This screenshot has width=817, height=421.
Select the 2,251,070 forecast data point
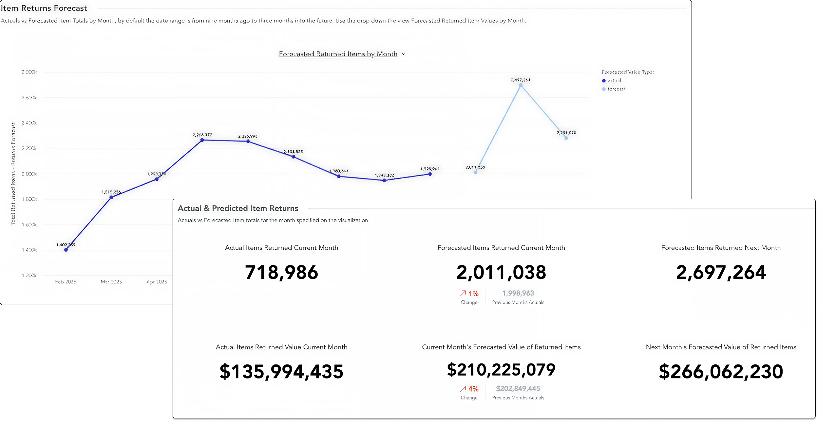(x=566, y=138)
